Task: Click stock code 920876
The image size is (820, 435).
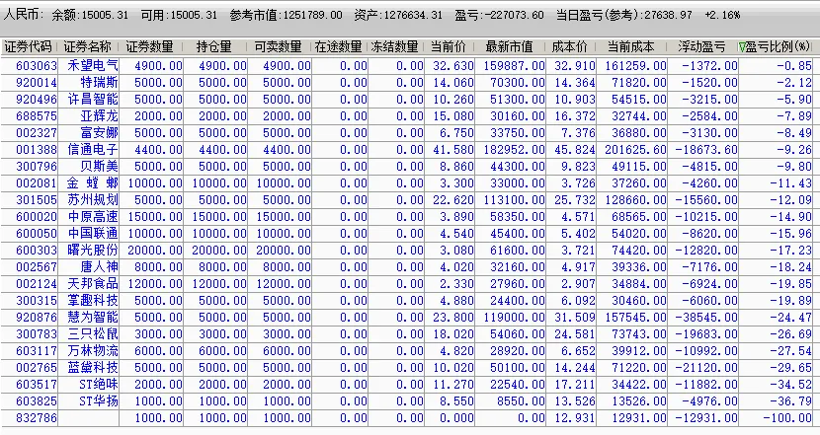Action: [x=37, y=317]
